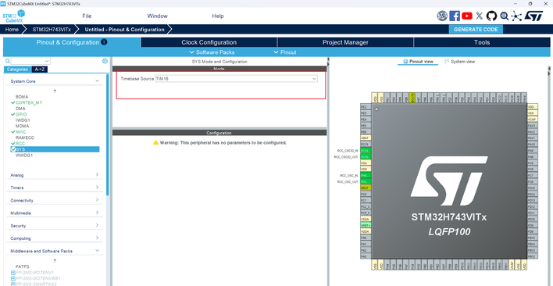
Task: Switch to System view
Action: [x=459, y=62]
